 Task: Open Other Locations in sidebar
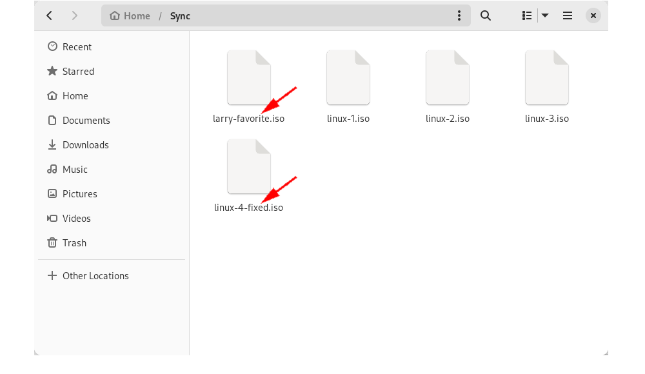pyautogui.click(x=95, y=276)
